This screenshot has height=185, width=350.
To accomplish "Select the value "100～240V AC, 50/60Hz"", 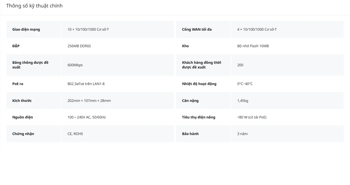I will (x=87, y=117).
